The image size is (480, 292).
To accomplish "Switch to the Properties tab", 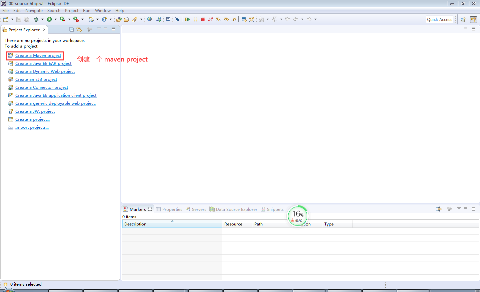I will coord(169,209).
